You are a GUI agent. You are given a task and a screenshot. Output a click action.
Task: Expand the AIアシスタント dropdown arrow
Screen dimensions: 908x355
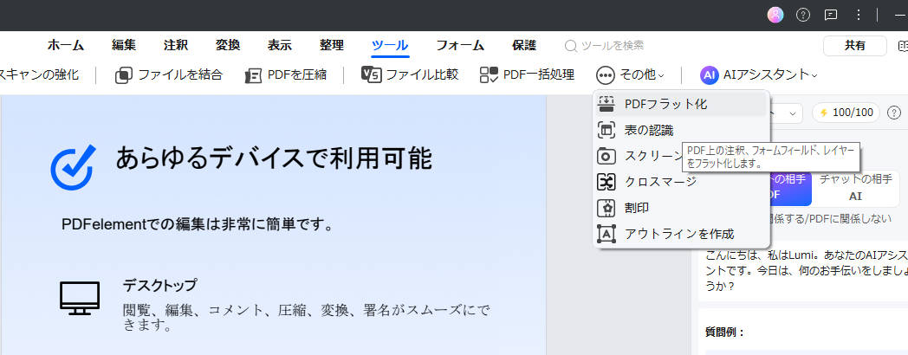tap(814, 75)
